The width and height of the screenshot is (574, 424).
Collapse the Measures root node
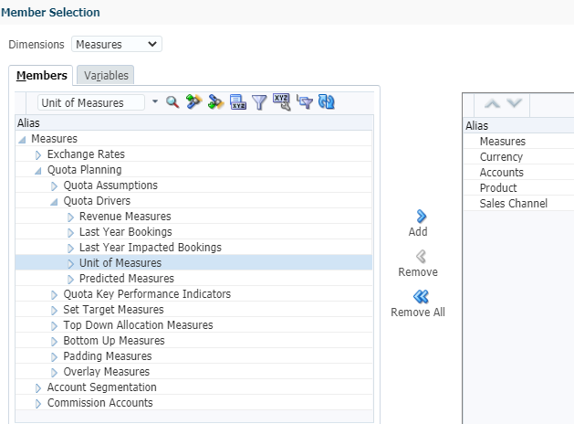pyautogui.click(x=22, y=140)
